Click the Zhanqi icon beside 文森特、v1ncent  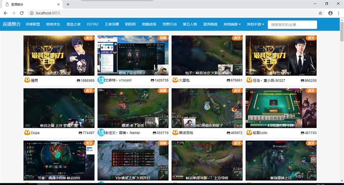[x=101, y=80]
